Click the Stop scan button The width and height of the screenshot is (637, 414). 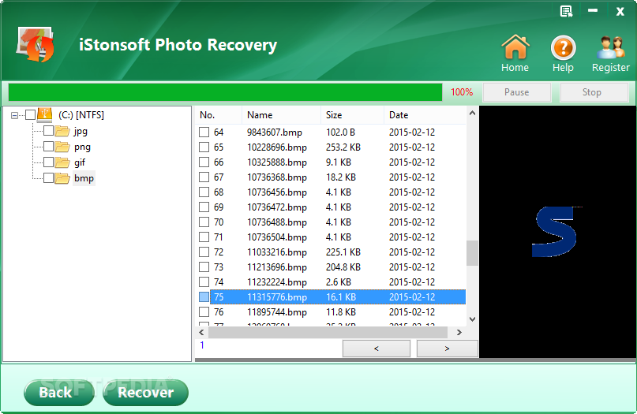594,92
